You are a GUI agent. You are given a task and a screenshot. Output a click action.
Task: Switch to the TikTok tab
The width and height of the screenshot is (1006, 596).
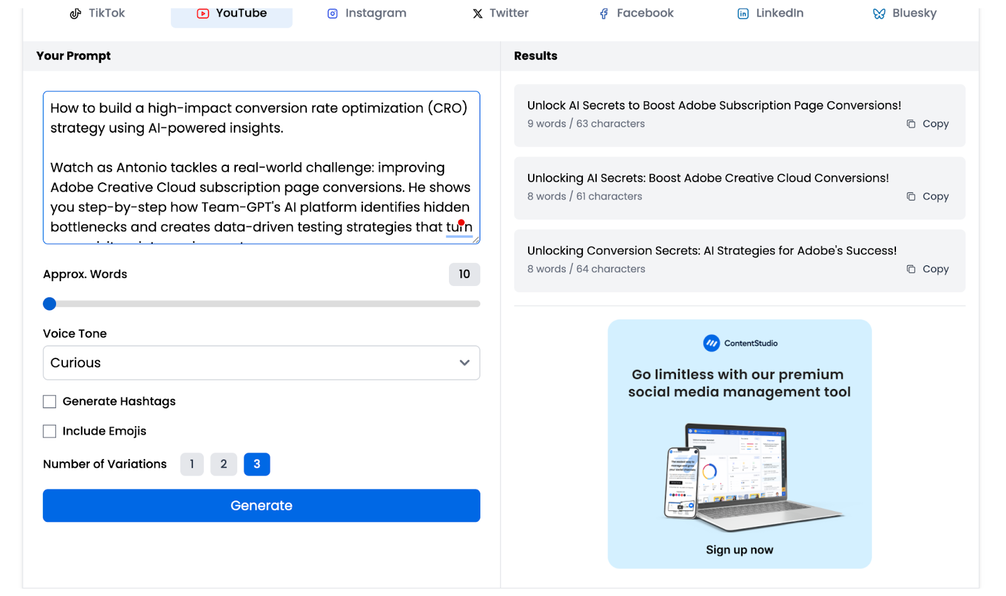[x=97, y=13]
